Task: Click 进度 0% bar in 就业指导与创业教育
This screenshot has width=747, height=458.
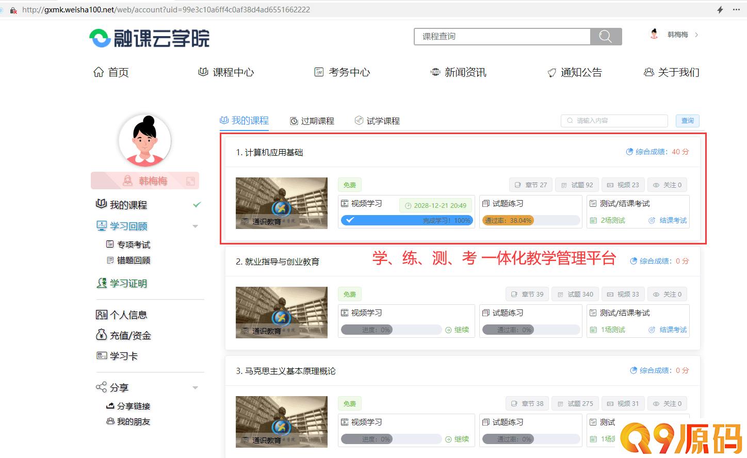Action: tap(391, 330)
